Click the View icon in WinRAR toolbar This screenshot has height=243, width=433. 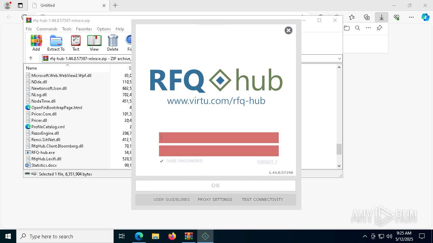(94, 43)
